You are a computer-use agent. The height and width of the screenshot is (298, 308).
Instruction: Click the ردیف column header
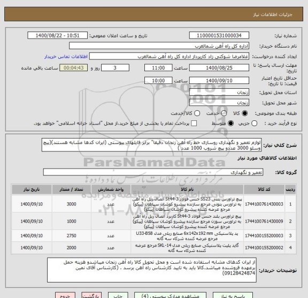point(290,189)
